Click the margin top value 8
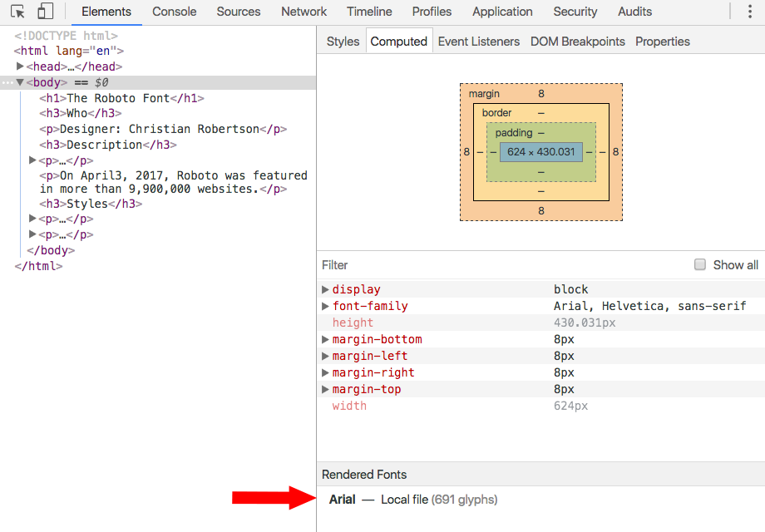Viewport: 765px width, 532px height. tap(541, 94)
